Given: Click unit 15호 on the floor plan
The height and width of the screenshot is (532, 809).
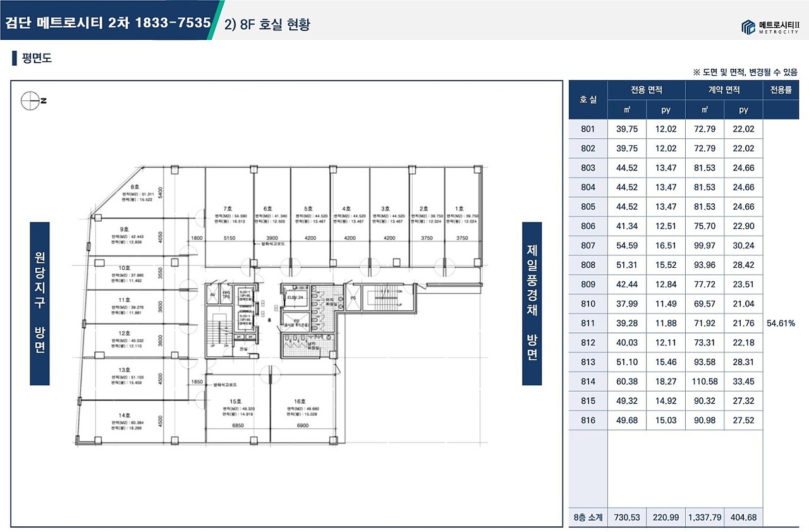Looking at the screenshot, I should tap(236, 402).
